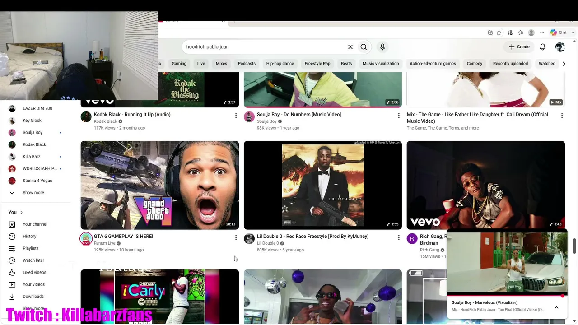Open Key Glock subscription
Image resolution: width=578 pixels, height=325 pixels.
[32, 121]
